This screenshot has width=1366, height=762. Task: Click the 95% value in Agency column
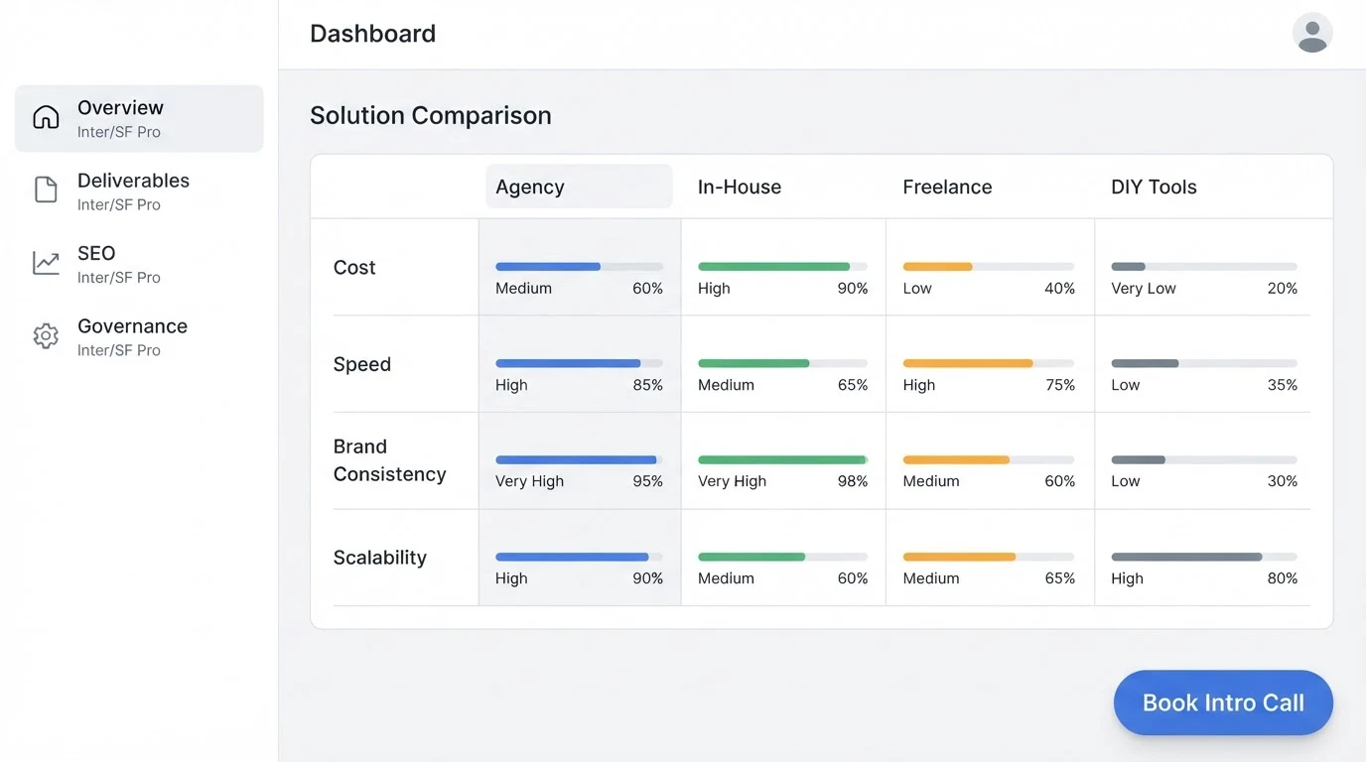[648, 481]
